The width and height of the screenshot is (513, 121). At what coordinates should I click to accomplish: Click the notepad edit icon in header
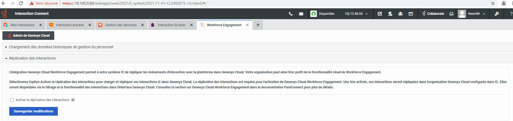click(x=380, y=14)
